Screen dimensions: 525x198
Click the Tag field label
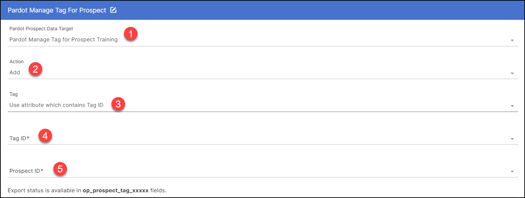click(x=12, y=94)
